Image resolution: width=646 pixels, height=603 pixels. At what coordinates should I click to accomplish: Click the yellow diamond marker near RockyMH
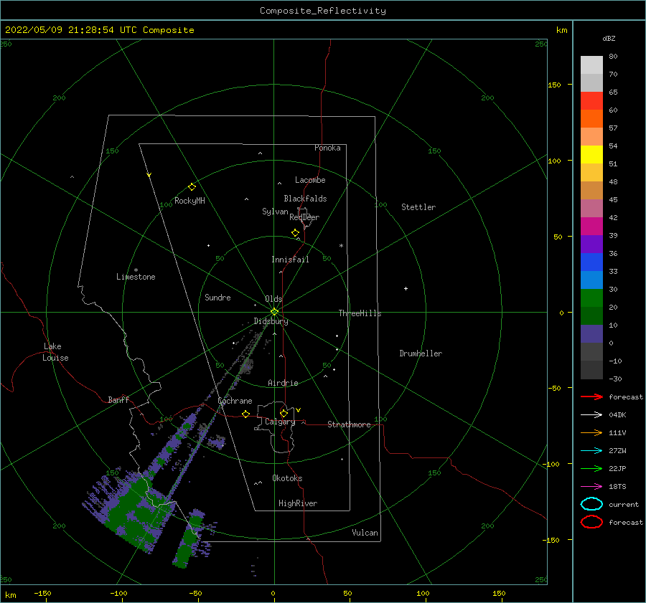click(192, 187)
